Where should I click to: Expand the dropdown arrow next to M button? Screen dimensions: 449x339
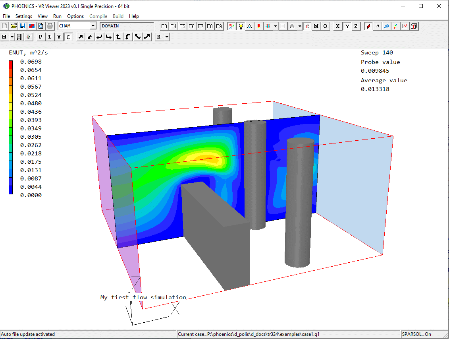pos(12,37)
